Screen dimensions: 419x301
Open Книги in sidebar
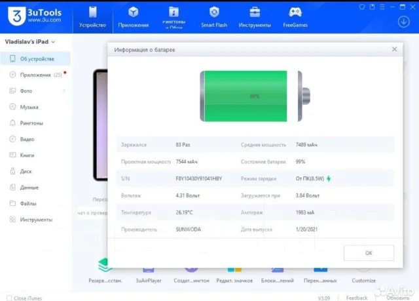pyautogui.click(x=35, y=155)
